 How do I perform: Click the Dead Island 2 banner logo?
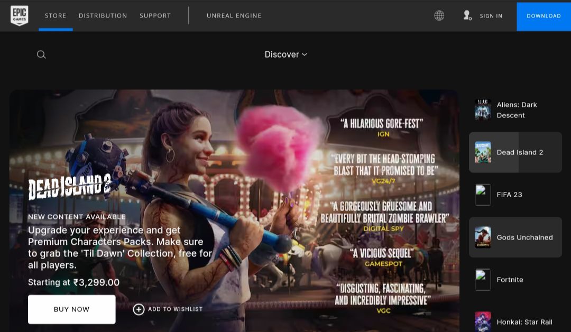coord(70,187)
